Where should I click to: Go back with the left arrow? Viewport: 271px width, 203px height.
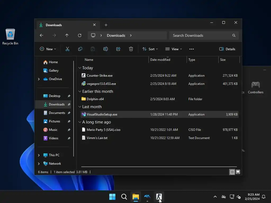click(x=42, y=35)
